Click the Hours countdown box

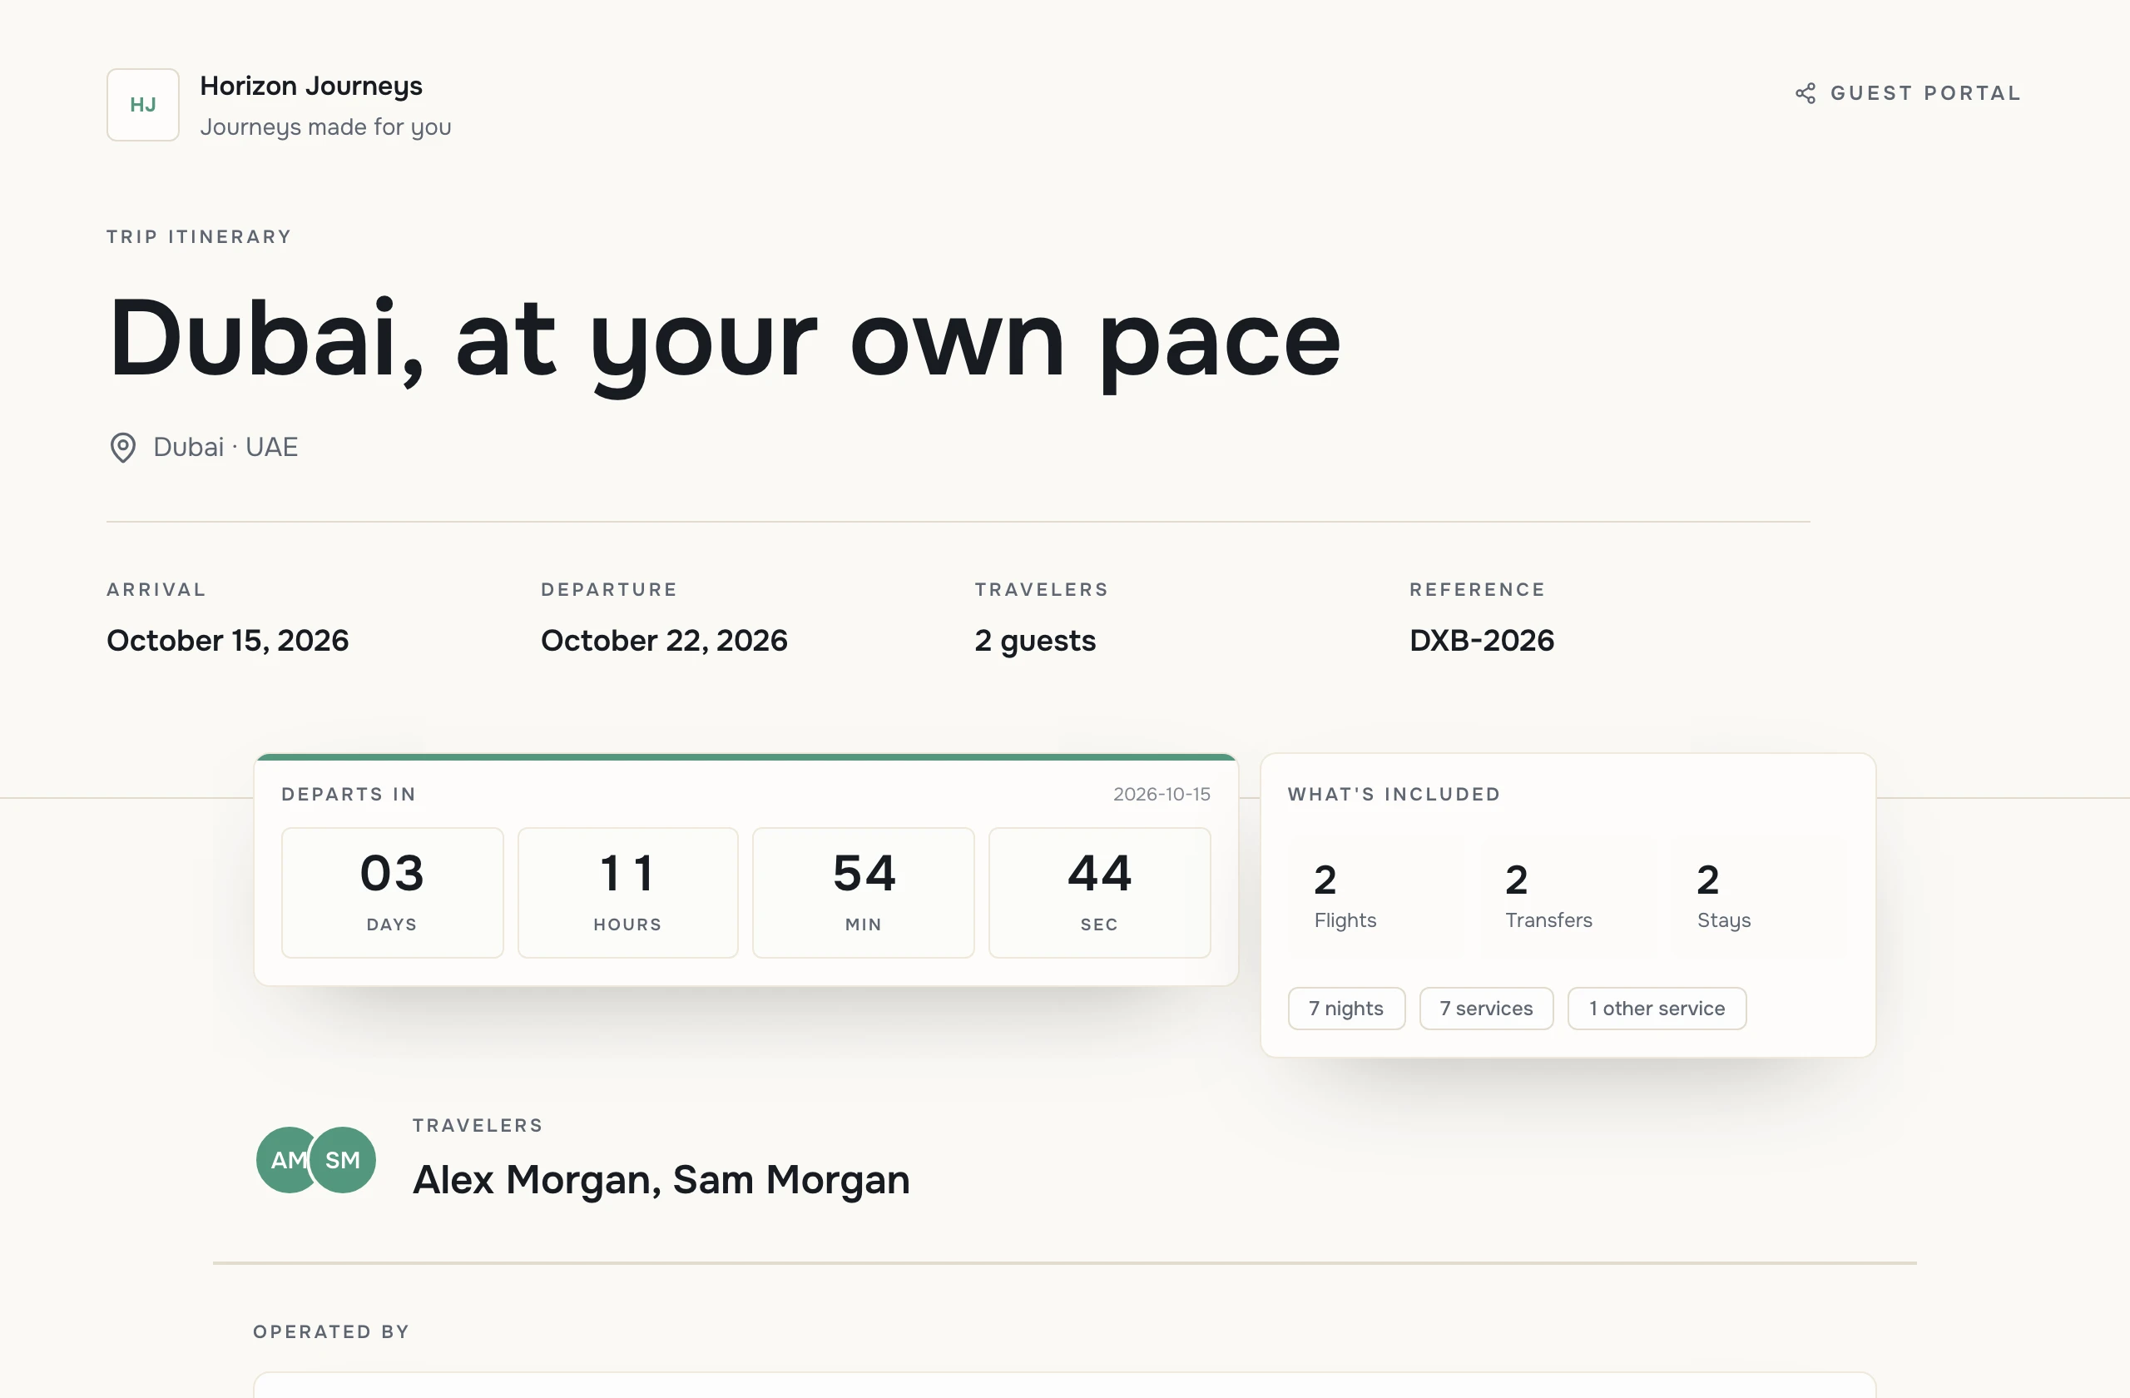click(627, 892)
